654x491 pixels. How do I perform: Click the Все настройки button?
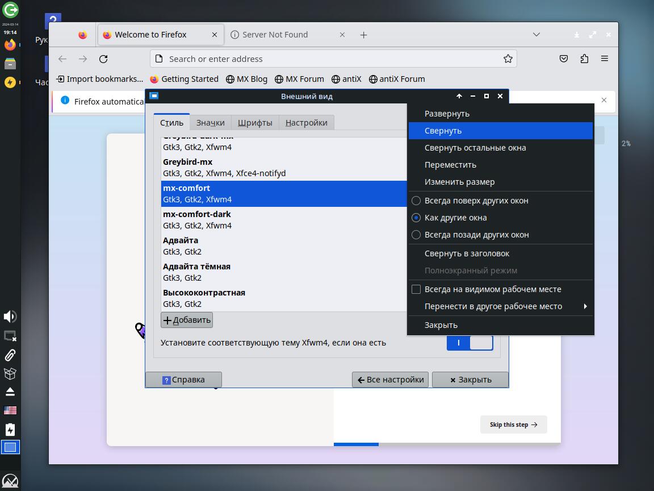click(390, 380)
